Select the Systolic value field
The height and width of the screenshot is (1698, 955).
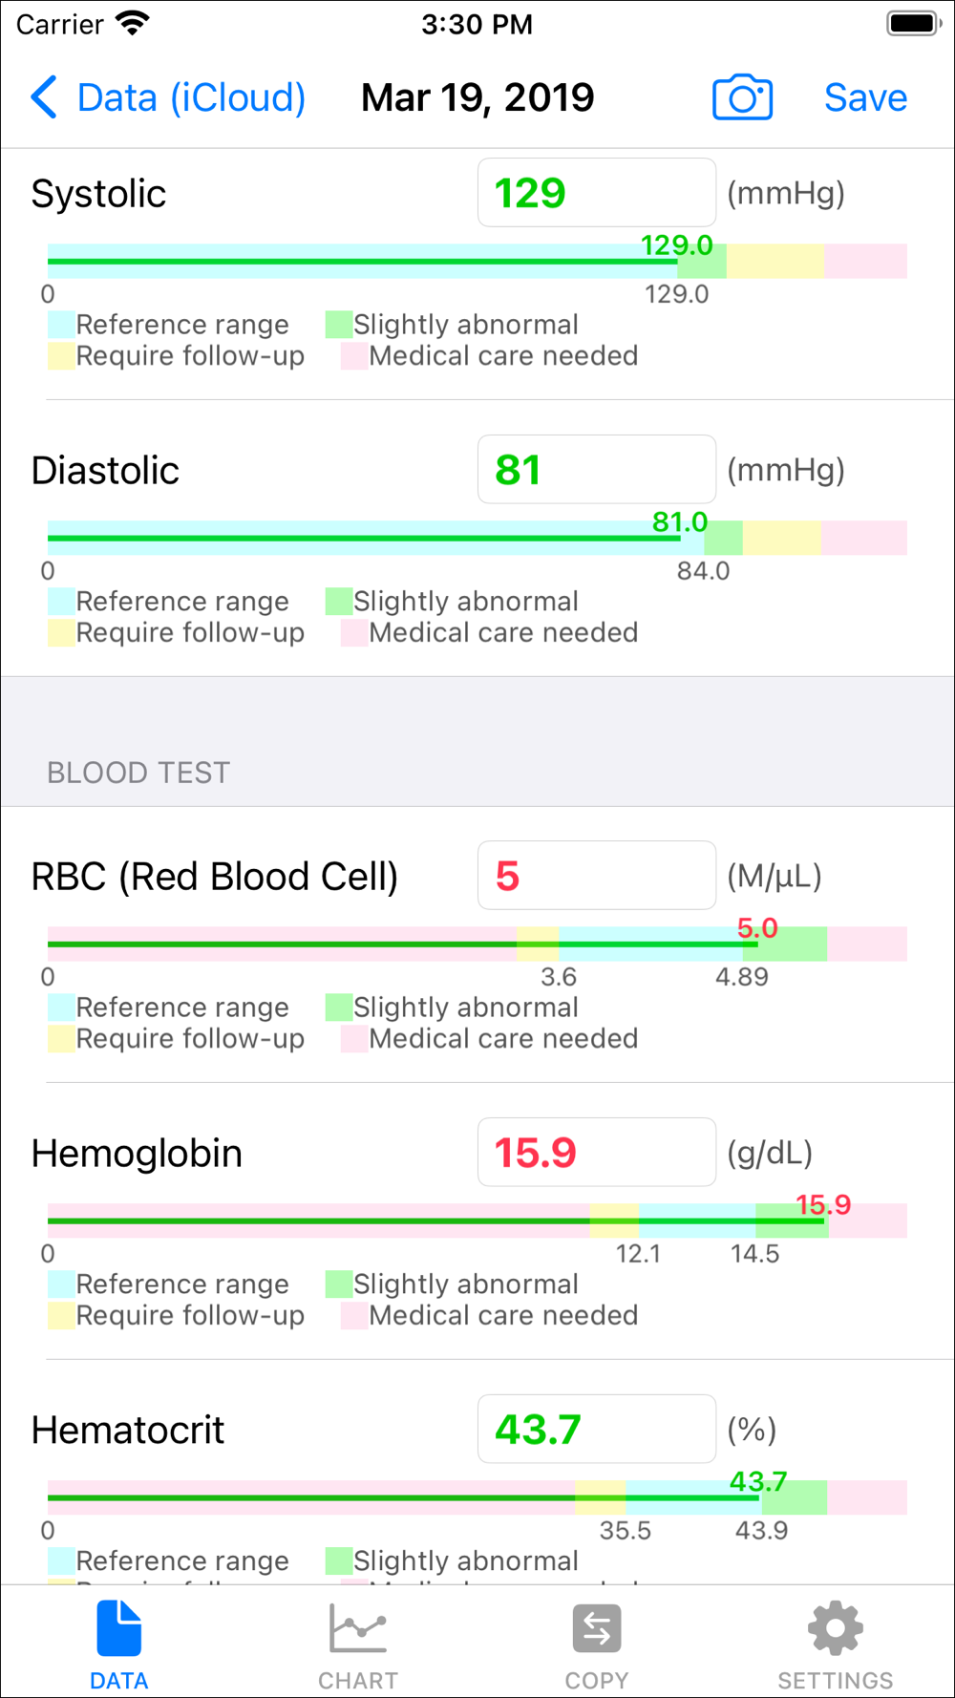(596, 193)
